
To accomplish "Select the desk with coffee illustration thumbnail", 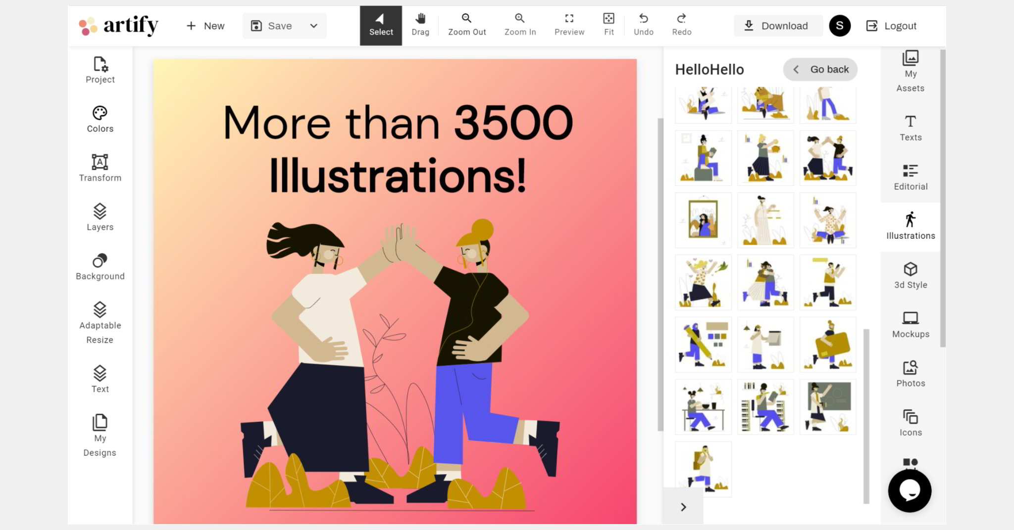I will (703, 407).
